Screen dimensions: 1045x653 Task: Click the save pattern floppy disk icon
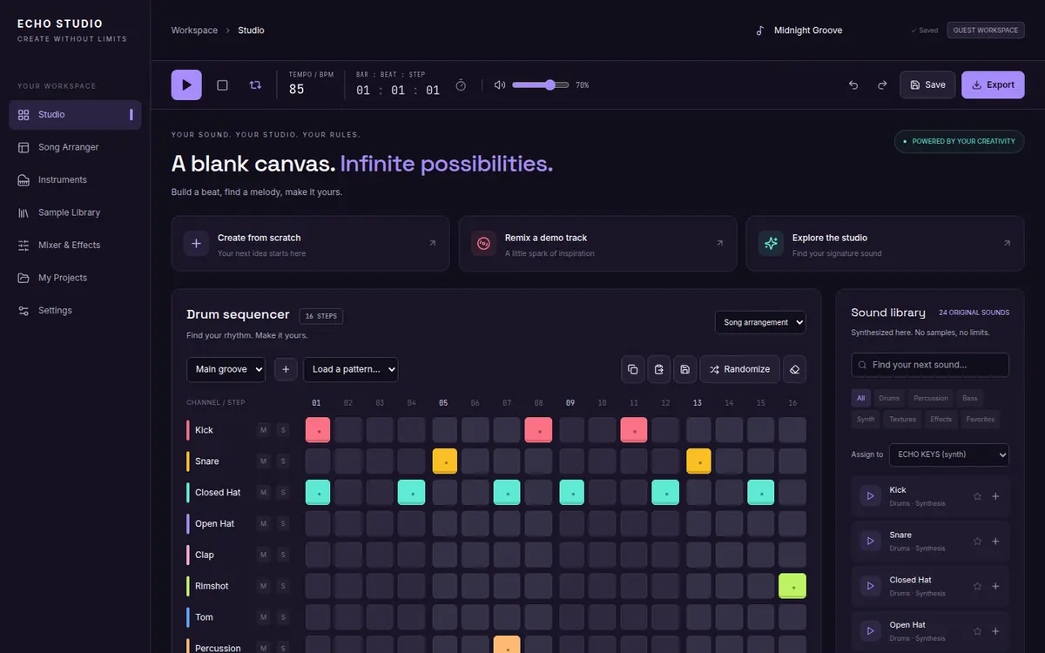[685, 369]
